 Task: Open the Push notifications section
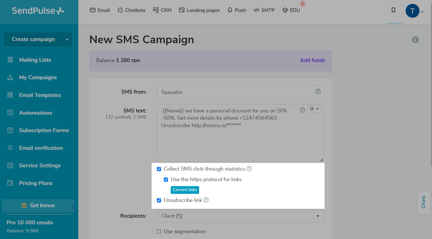coord(230,10)
